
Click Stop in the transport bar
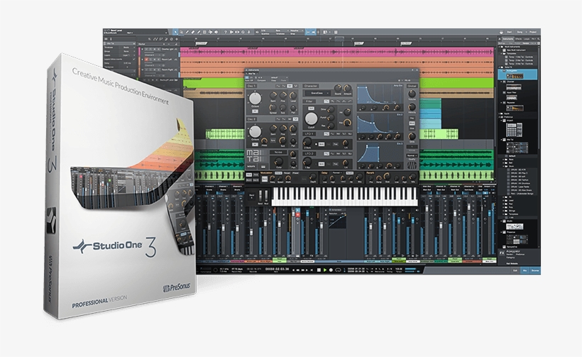(x=319, y=270)
